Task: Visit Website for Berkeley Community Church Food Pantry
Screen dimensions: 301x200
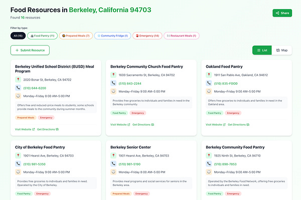Action: [120, 124]
